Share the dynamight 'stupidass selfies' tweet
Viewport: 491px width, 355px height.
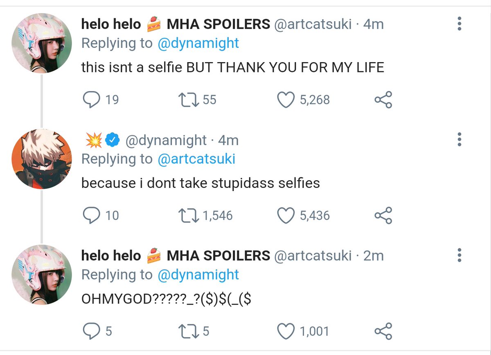point(383,215)
